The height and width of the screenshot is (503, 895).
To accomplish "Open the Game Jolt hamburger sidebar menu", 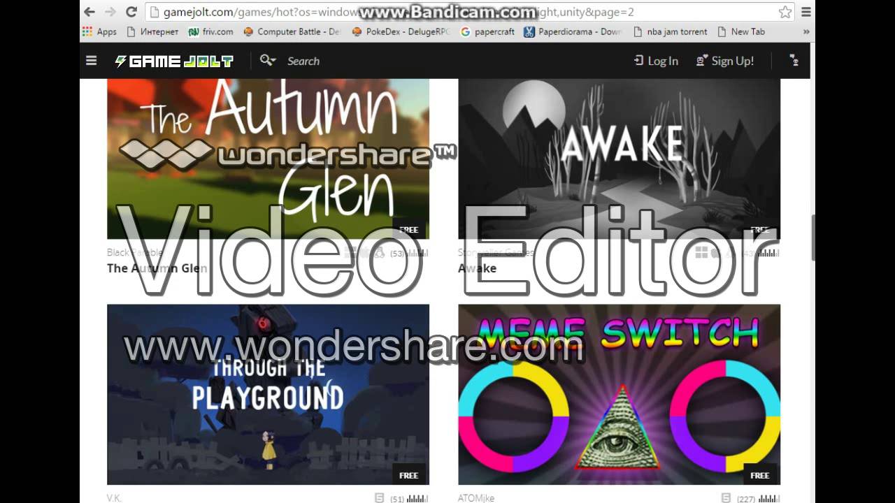I will pyautogui.click(x=91, y=61).
